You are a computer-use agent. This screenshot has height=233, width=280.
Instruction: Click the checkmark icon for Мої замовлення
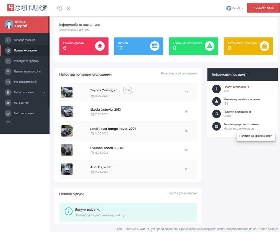pyautogui.click(x=8, y=113)
